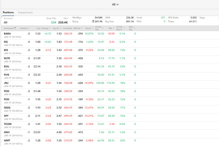
Task: Sort by the P&L column header
Action: (x=111, y=28)
